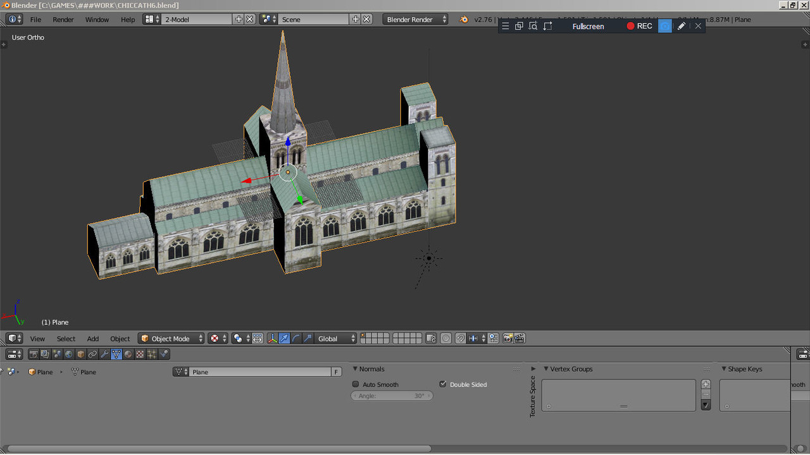Enable the Auto Smooth checkbox
The height and width of the screenshot is (455, 810).
(x=356, y=384)
